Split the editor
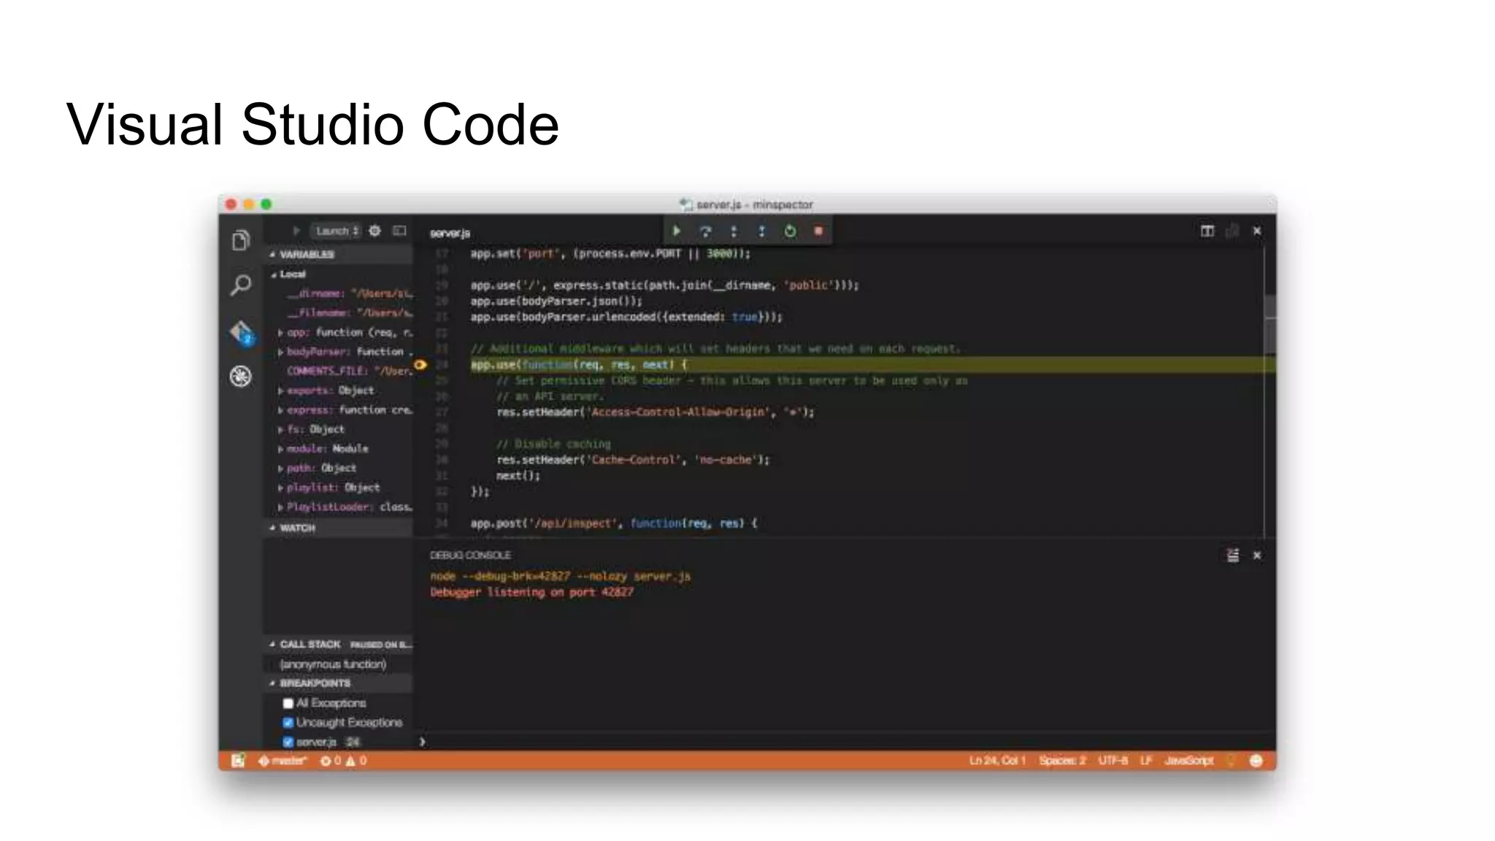 pos(1207,231)
